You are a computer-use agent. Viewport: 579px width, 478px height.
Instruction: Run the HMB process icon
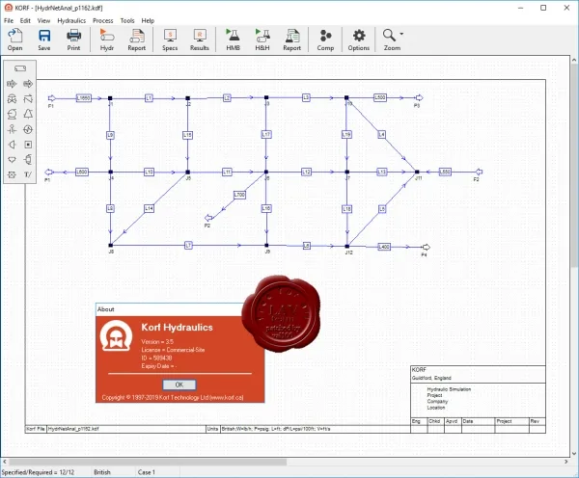coord(233,40)
